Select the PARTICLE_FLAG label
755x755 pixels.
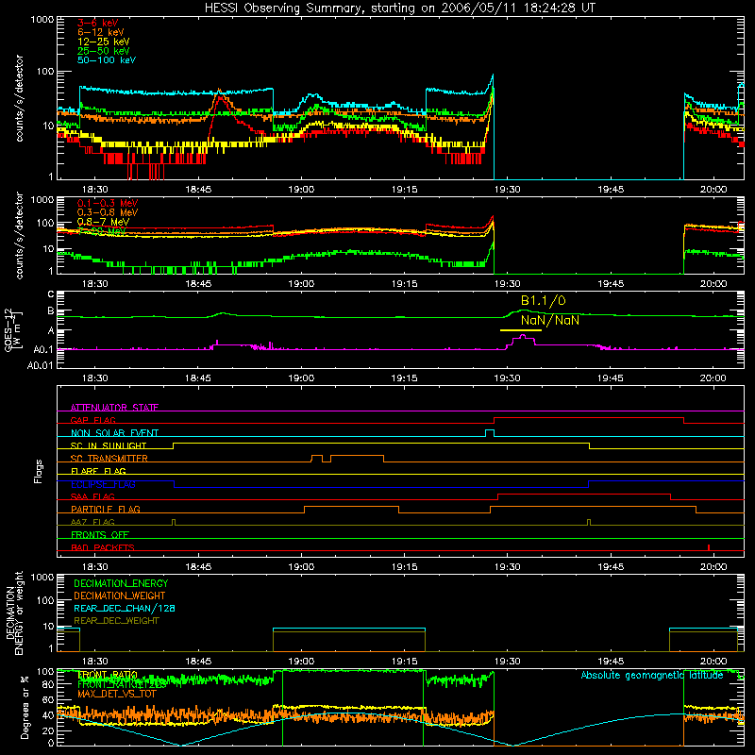pyautogui.click(x=106, y=510)
